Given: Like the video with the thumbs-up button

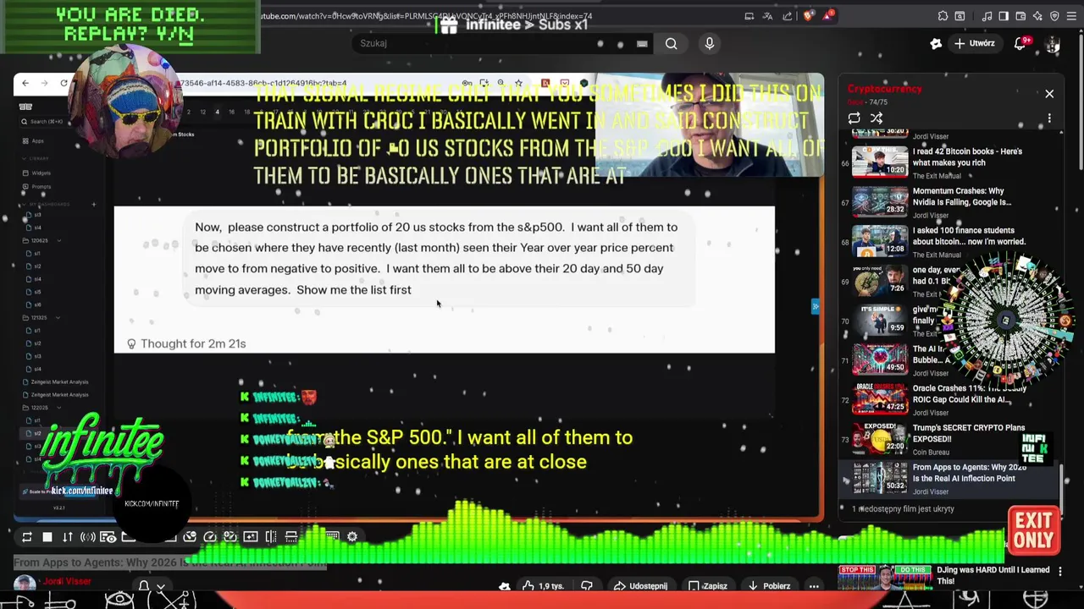Looking at the screenshot, I should tap(545, 585).
